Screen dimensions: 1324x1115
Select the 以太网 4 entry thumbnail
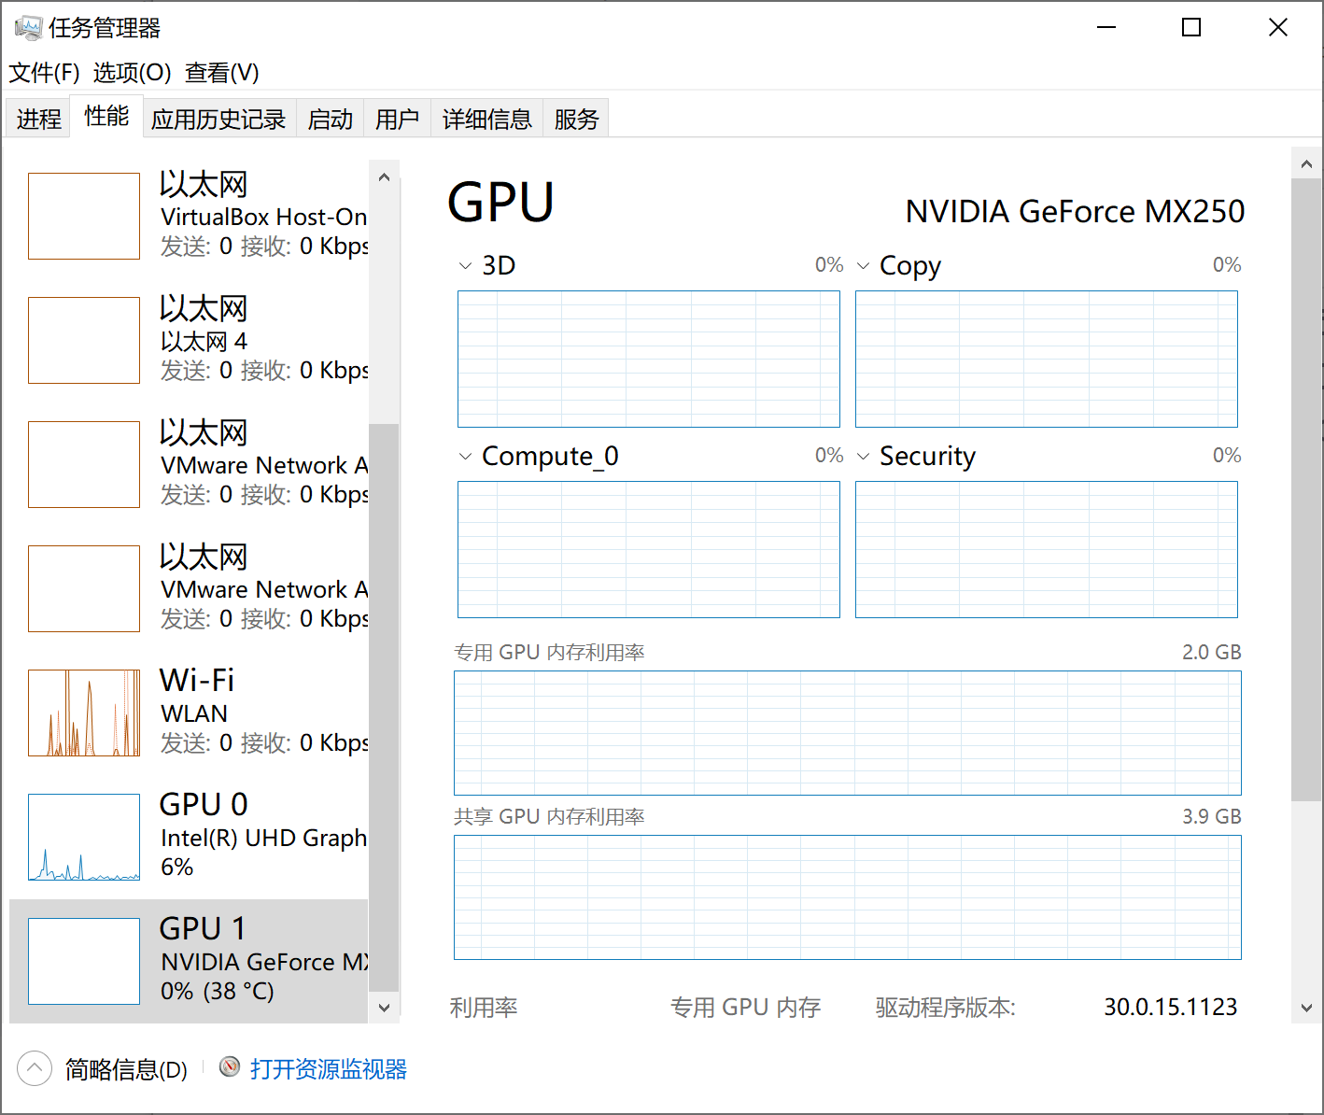click(x=84, y=340)
